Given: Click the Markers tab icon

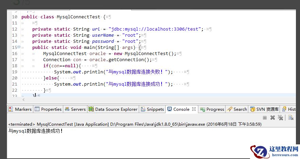Looking at the screenshot, I should 11,109.
